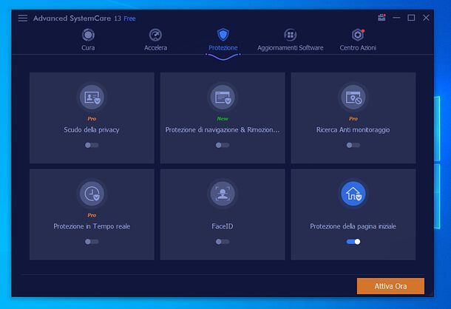Minimize the Advanced SystemCare window
Viewport: 451px width, 309px height.
coord(396,18)
